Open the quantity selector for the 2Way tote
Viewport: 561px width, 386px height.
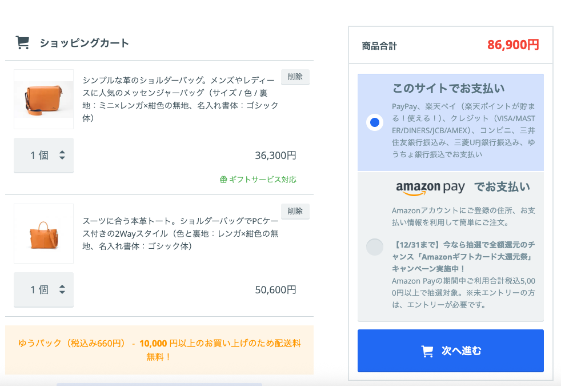pos(43,289)
